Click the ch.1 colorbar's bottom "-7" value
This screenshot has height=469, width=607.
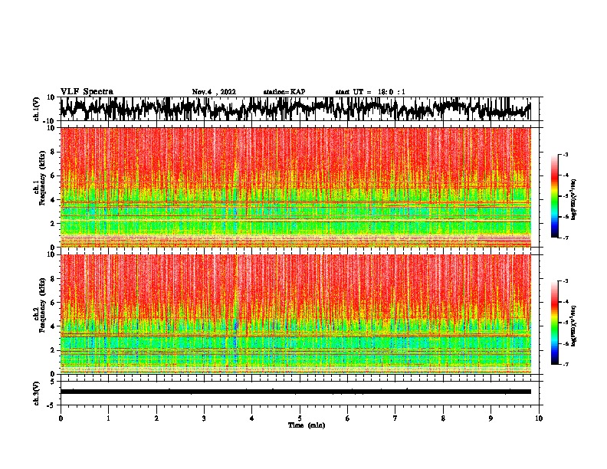point(566,238)
